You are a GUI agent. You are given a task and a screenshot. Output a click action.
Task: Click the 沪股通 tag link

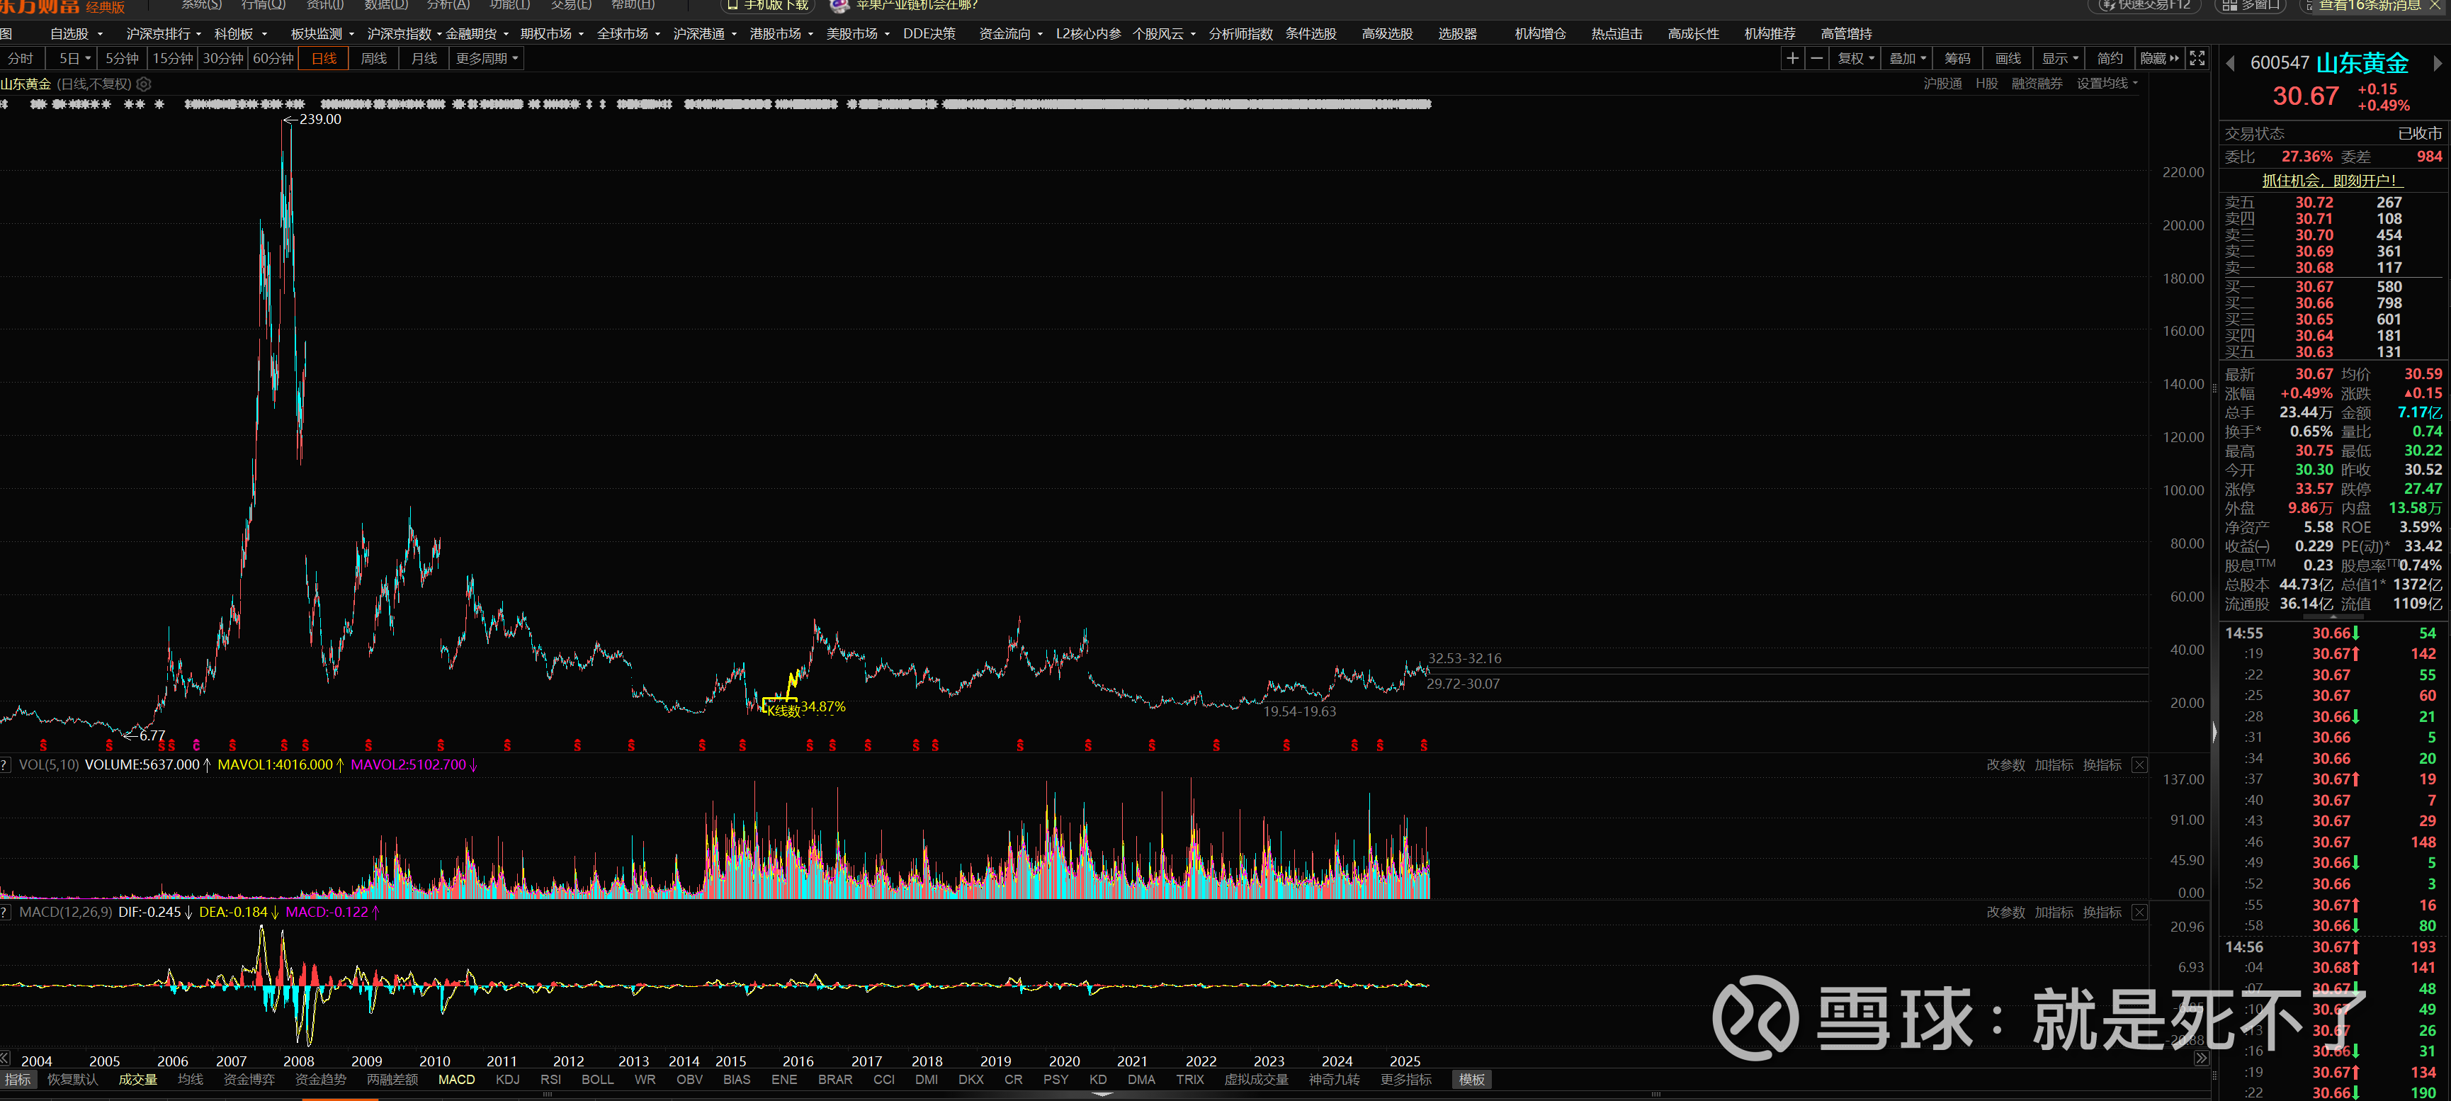[x=1942, y=84]
